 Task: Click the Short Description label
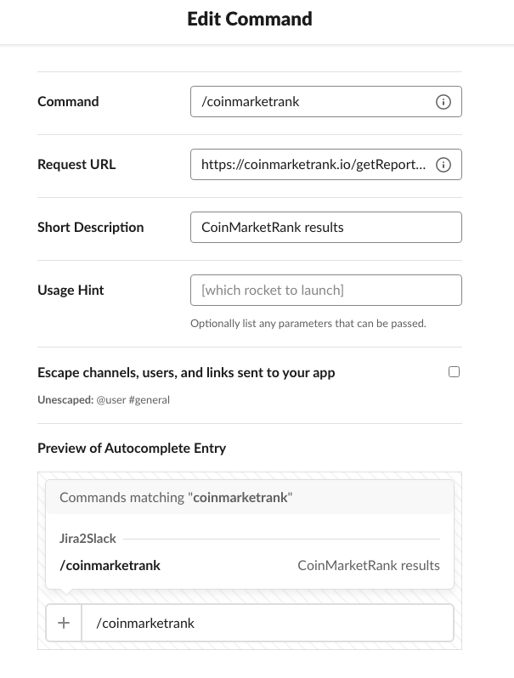91,228
